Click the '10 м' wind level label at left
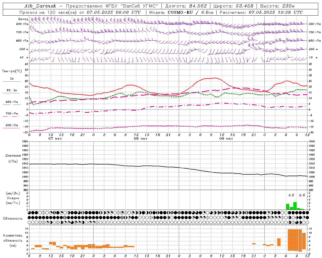This screenshot has height=258, width=322. pos(24,58)
